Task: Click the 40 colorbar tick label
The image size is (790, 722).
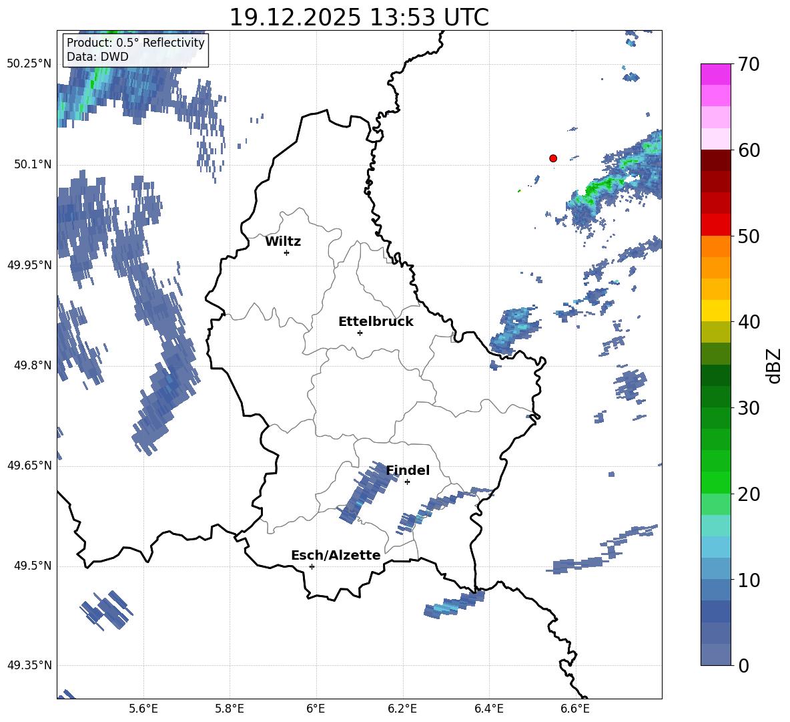Action: 749,322
